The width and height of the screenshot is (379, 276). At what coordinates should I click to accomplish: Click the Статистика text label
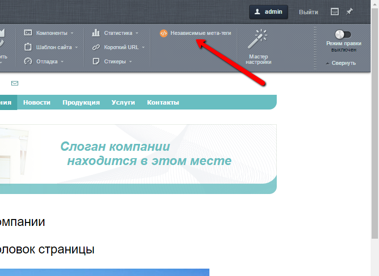(x=118, y=33)
